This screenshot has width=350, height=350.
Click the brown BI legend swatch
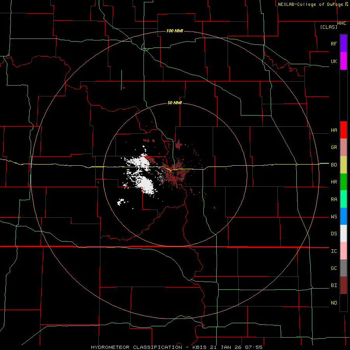coord(343,285)
